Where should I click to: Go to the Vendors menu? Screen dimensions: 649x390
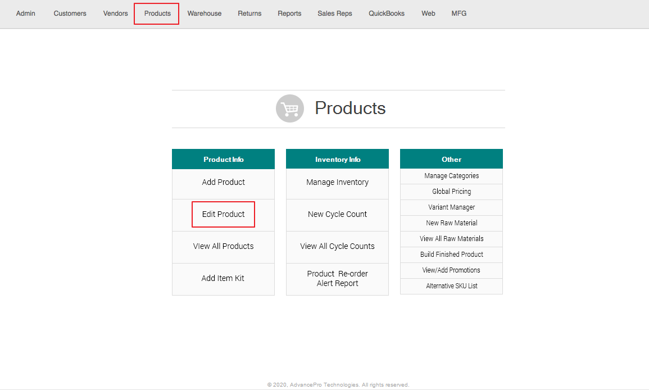pos(116,13)
